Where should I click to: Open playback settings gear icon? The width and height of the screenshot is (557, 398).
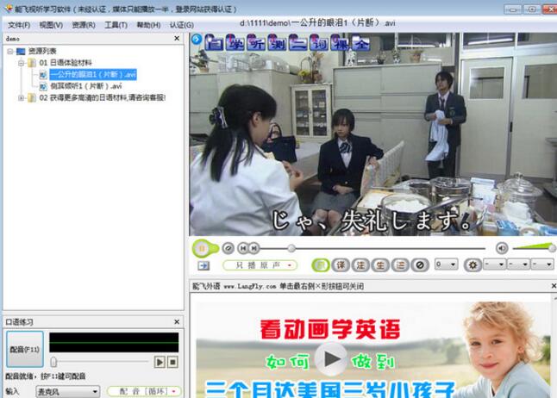(473, 265)
